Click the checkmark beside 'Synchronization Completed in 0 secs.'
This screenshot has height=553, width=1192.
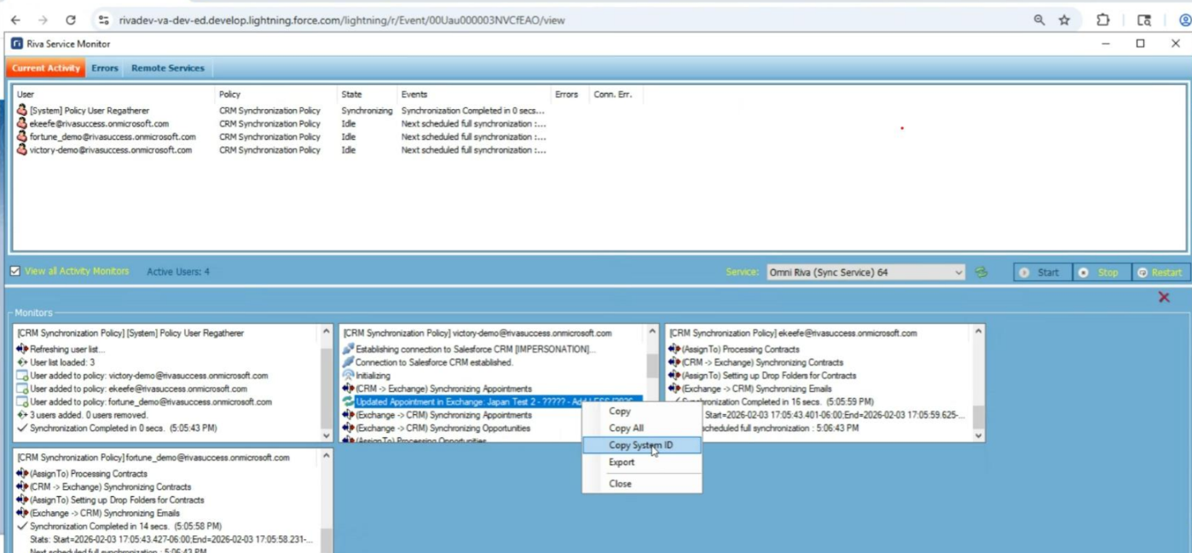22,428
